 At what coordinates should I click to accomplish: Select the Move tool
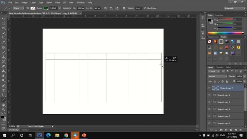pyautogui.click(x=3, y=19)
